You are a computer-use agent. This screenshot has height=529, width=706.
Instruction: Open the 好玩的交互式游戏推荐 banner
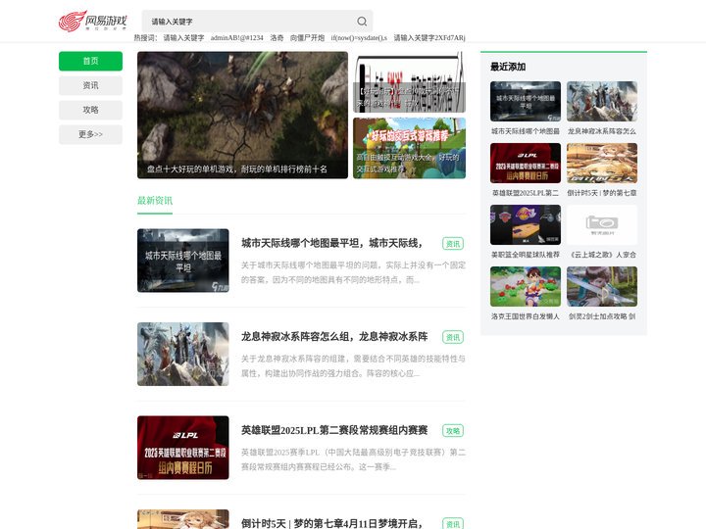(409, 148)
